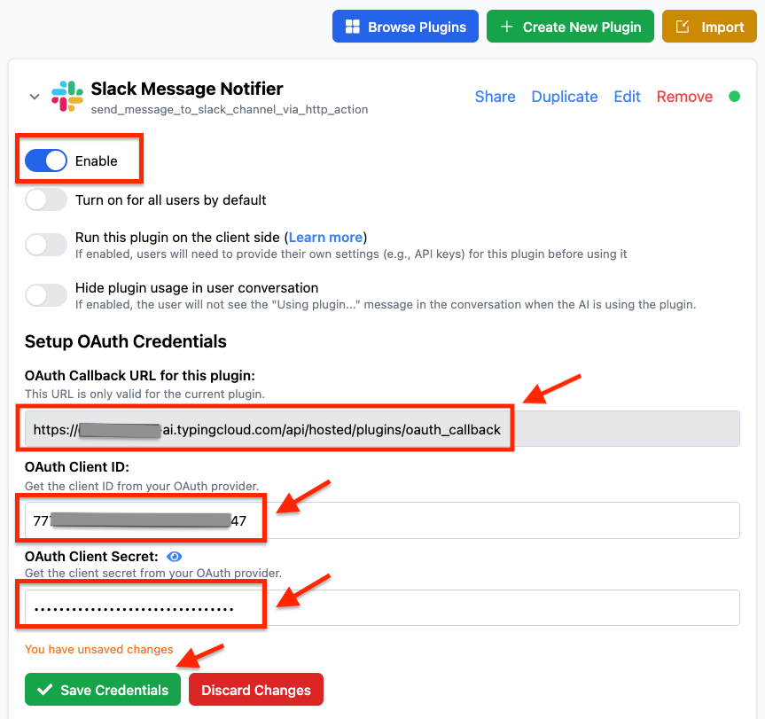Duplicate the Slack Message Notifier plugin

tap(565, 97)
